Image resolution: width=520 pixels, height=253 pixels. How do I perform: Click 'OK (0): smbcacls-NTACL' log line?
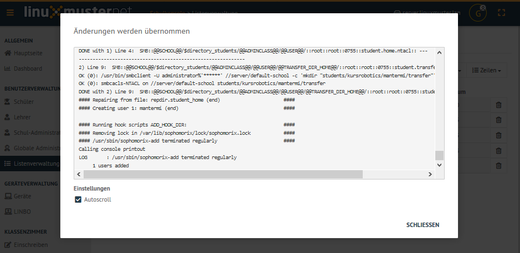pyautogui.click(x=202, y=83)
